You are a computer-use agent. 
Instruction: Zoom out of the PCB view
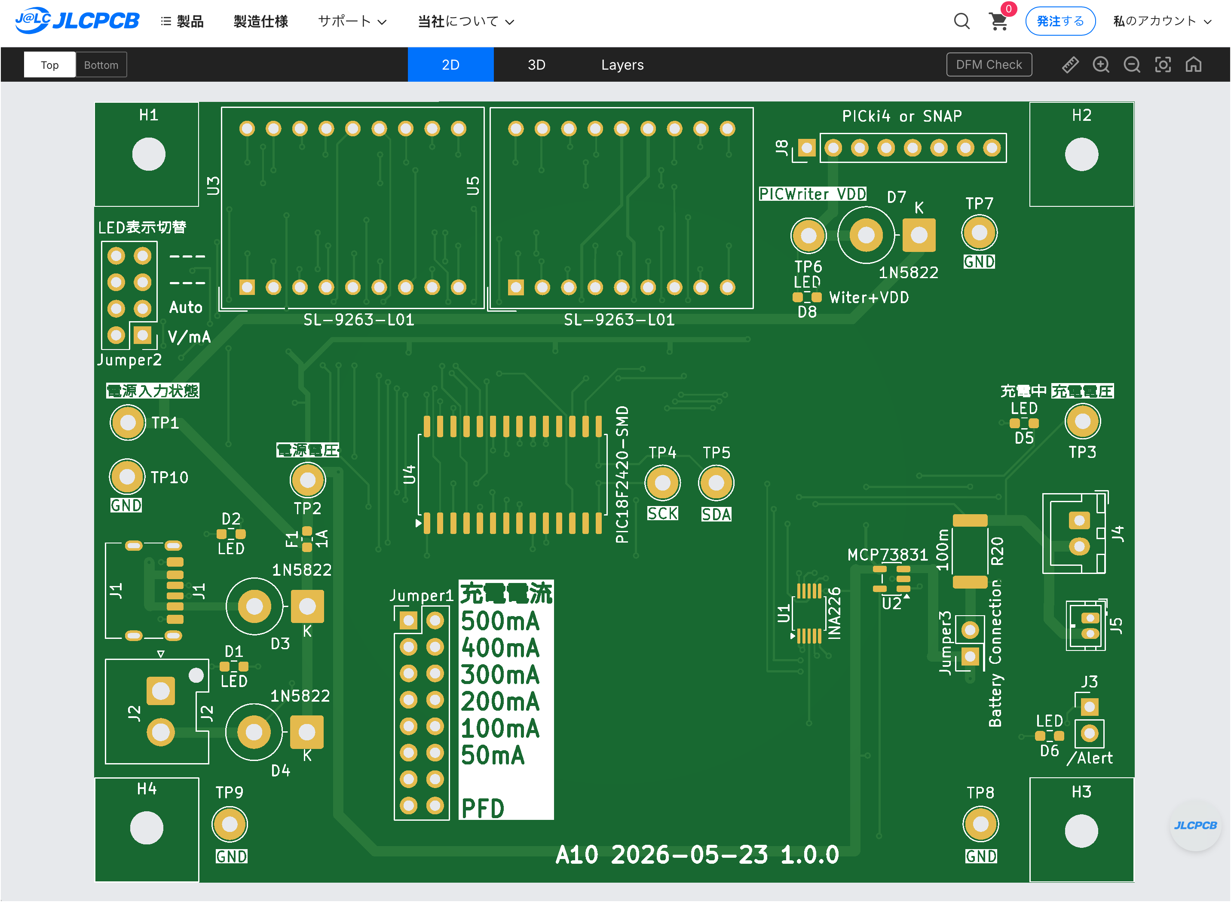(x=1132, y=64)
